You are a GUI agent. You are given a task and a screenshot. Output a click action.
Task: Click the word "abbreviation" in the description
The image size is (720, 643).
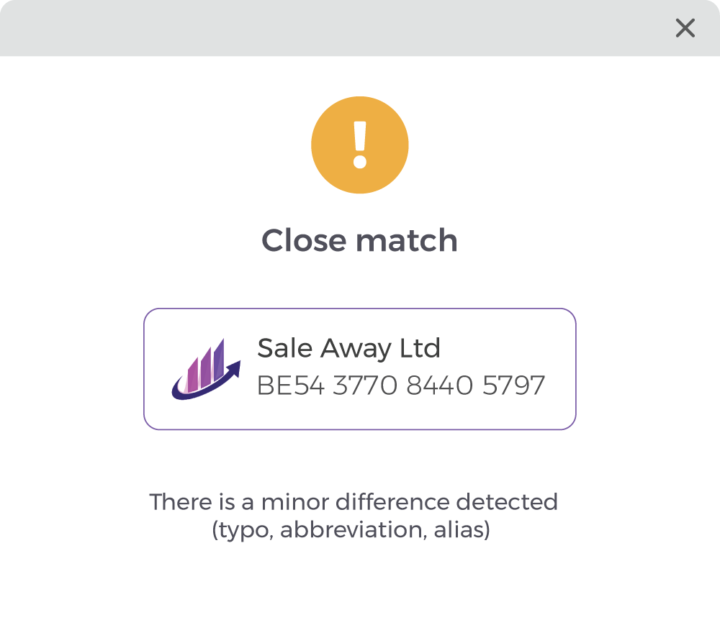click(349, 530)
